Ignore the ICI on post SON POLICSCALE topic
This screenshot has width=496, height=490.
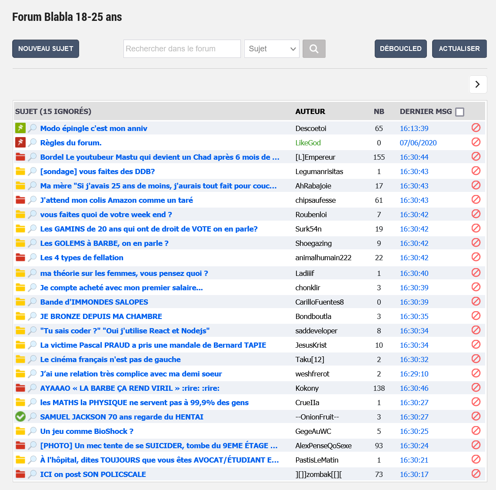click(x=476, y=474)
